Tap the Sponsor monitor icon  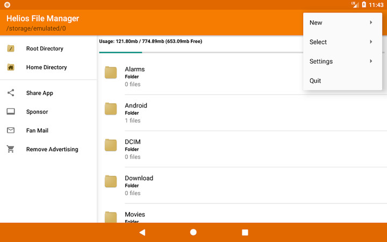coord(11,112)
